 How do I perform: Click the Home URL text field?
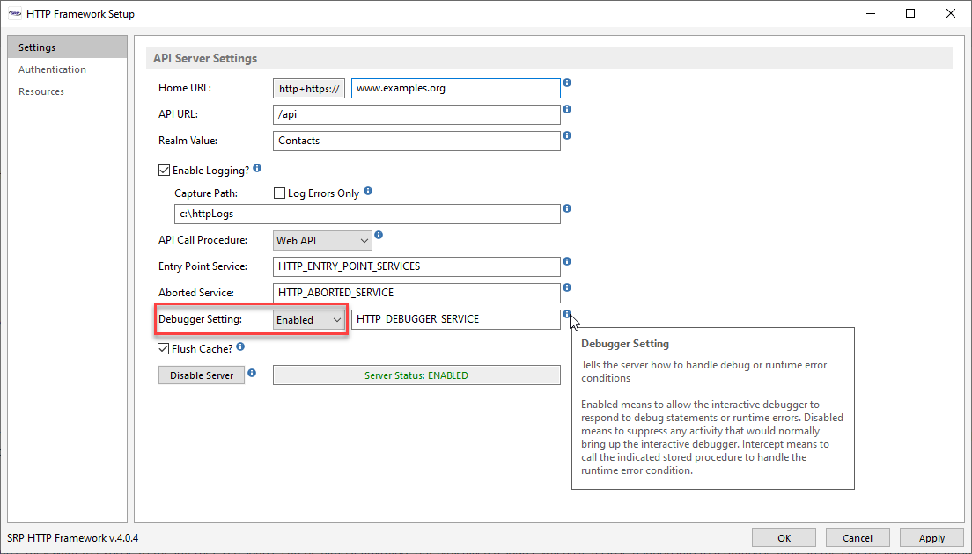pos(456,89)
